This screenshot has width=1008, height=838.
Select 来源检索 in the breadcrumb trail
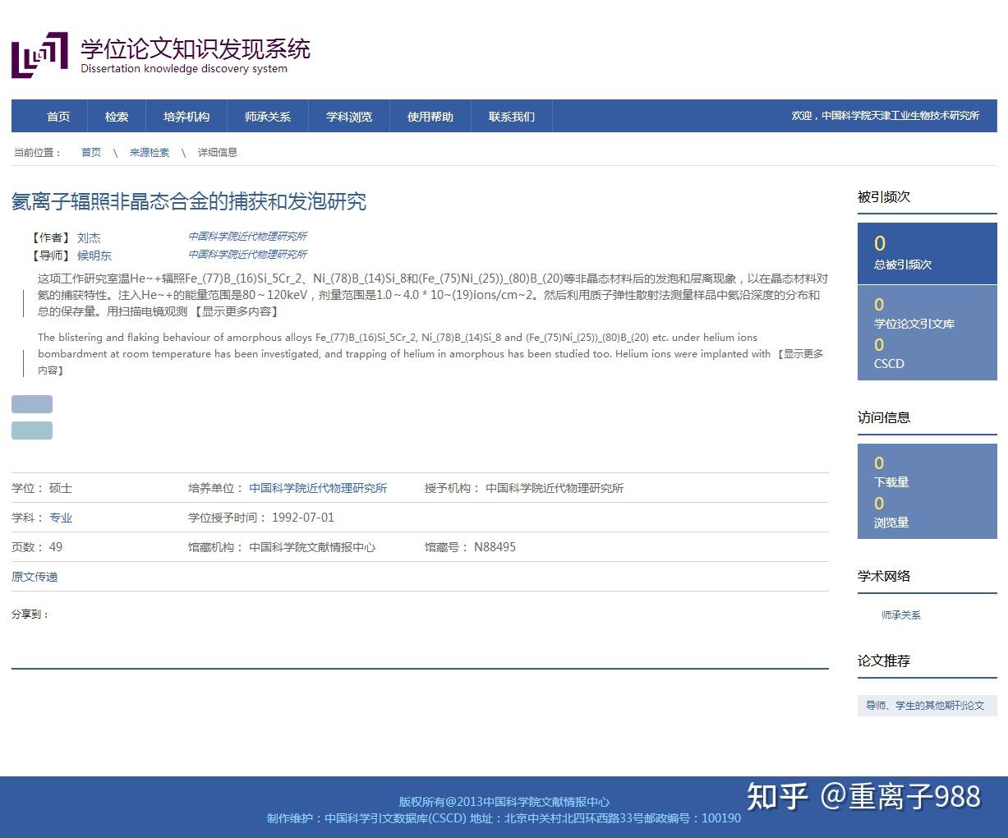tap(149, 152)
